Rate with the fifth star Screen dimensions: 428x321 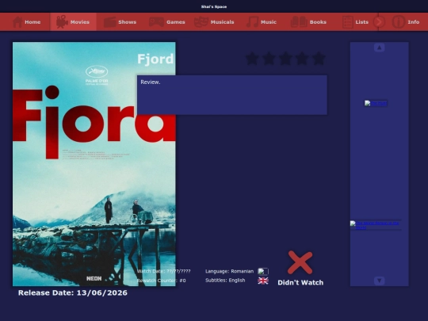tap(319, 59)
